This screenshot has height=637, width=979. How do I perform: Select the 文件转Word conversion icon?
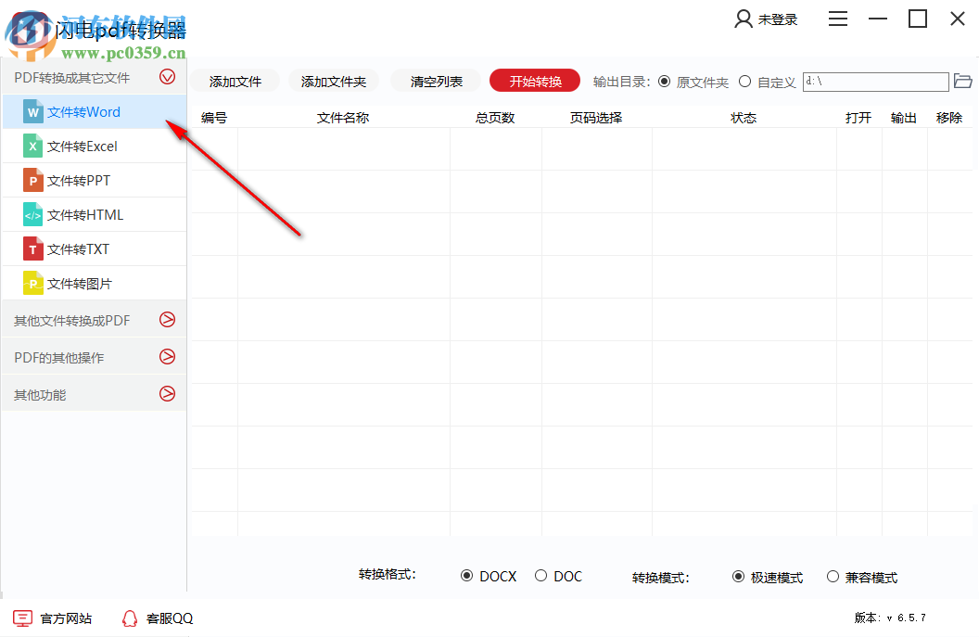[x=32, y=111]
